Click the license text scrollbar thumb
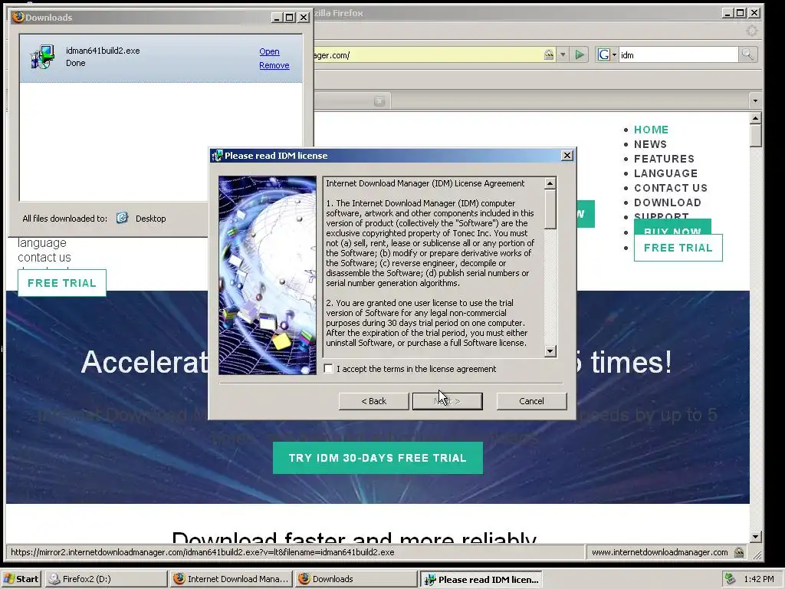This screenshot has width=785, height=589. tap(550, 209)
